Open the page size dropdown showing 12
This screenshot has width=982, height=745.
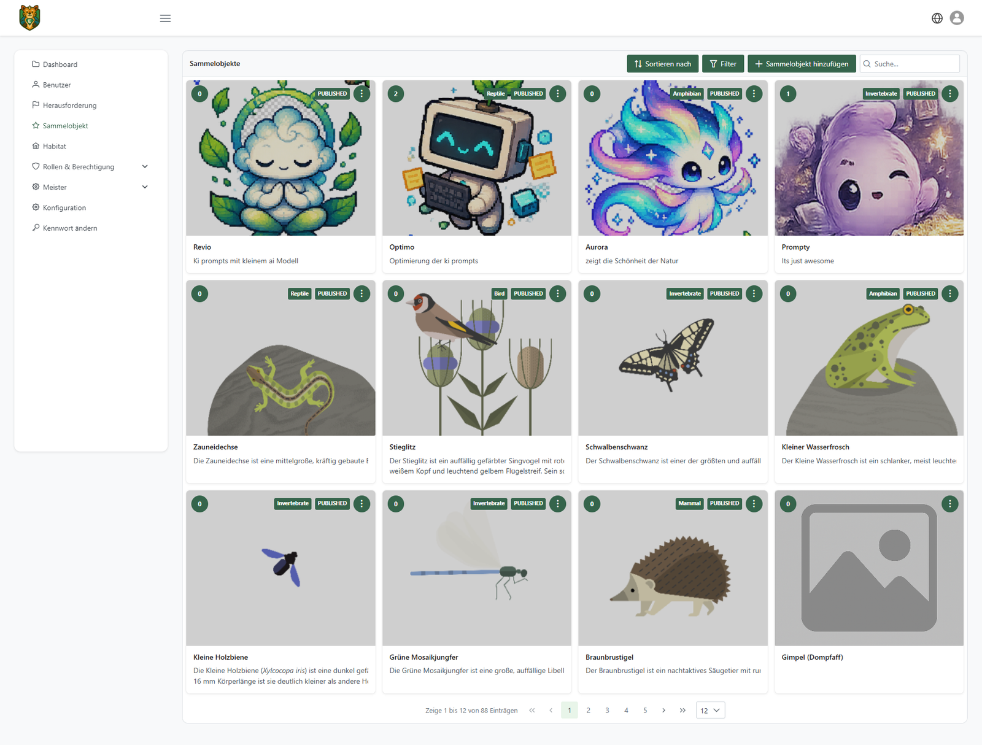click(x=710, y=710)
